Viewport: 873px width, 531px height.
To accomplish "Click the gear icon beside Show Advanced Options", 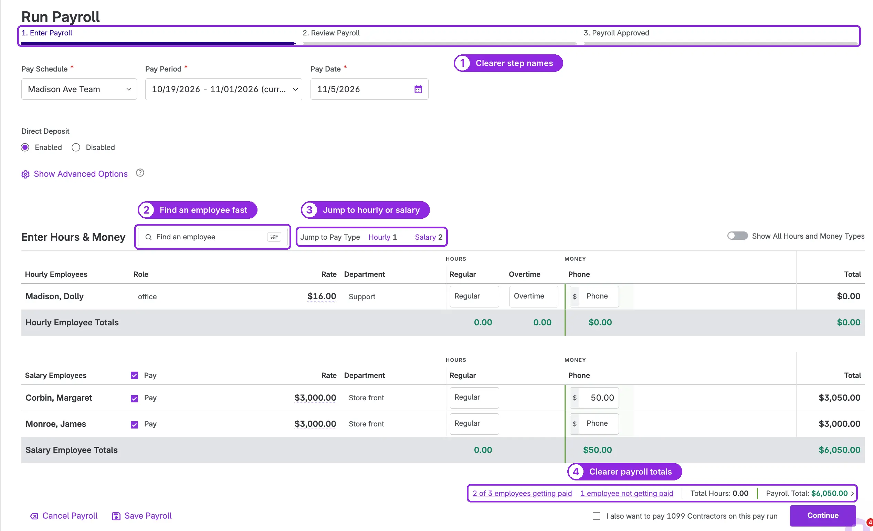I will pyautogui.click(x=25, y=174).
